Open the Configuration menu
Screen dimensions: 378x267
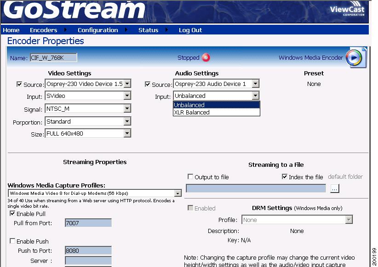coord(97,30)
